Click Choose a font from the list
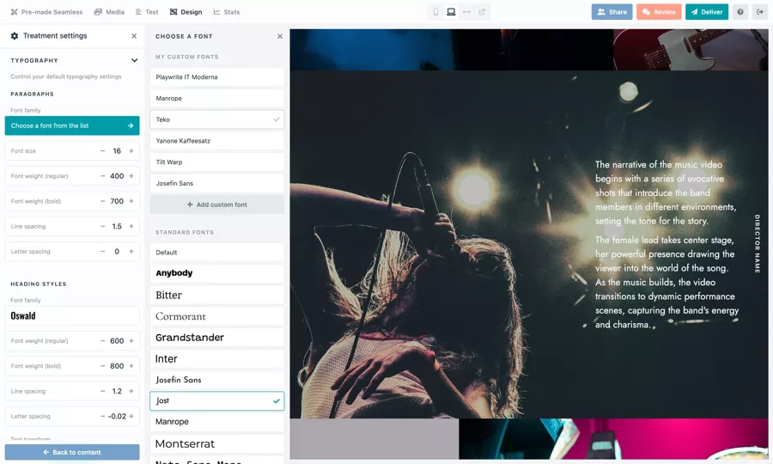The width and height of the screenshot is (773, 464). point(72,125)
